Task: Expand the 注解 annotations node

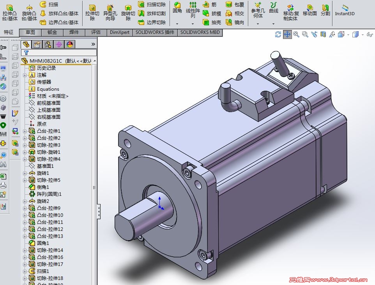Action: (25, 75)
